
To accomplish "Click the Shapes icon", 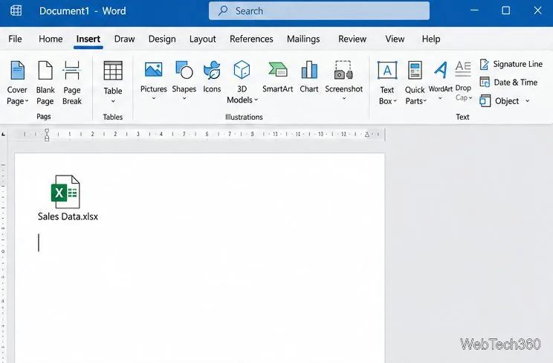I will tap(184, 70).
